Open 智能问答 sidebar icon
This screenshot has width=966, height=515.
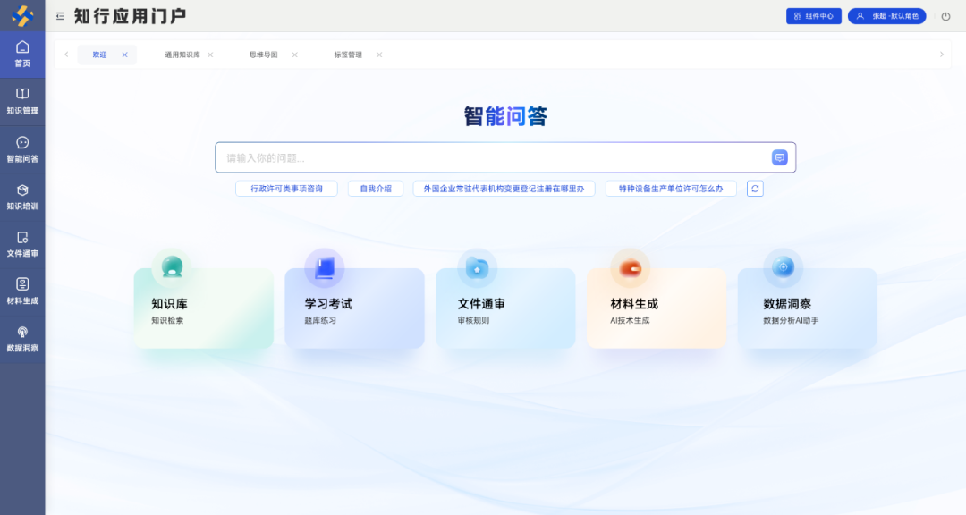click(22, 148)
